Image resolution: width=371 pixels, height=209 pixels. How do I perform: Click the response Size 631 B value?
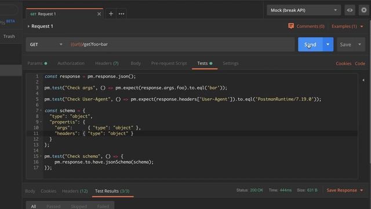[312, 190]
